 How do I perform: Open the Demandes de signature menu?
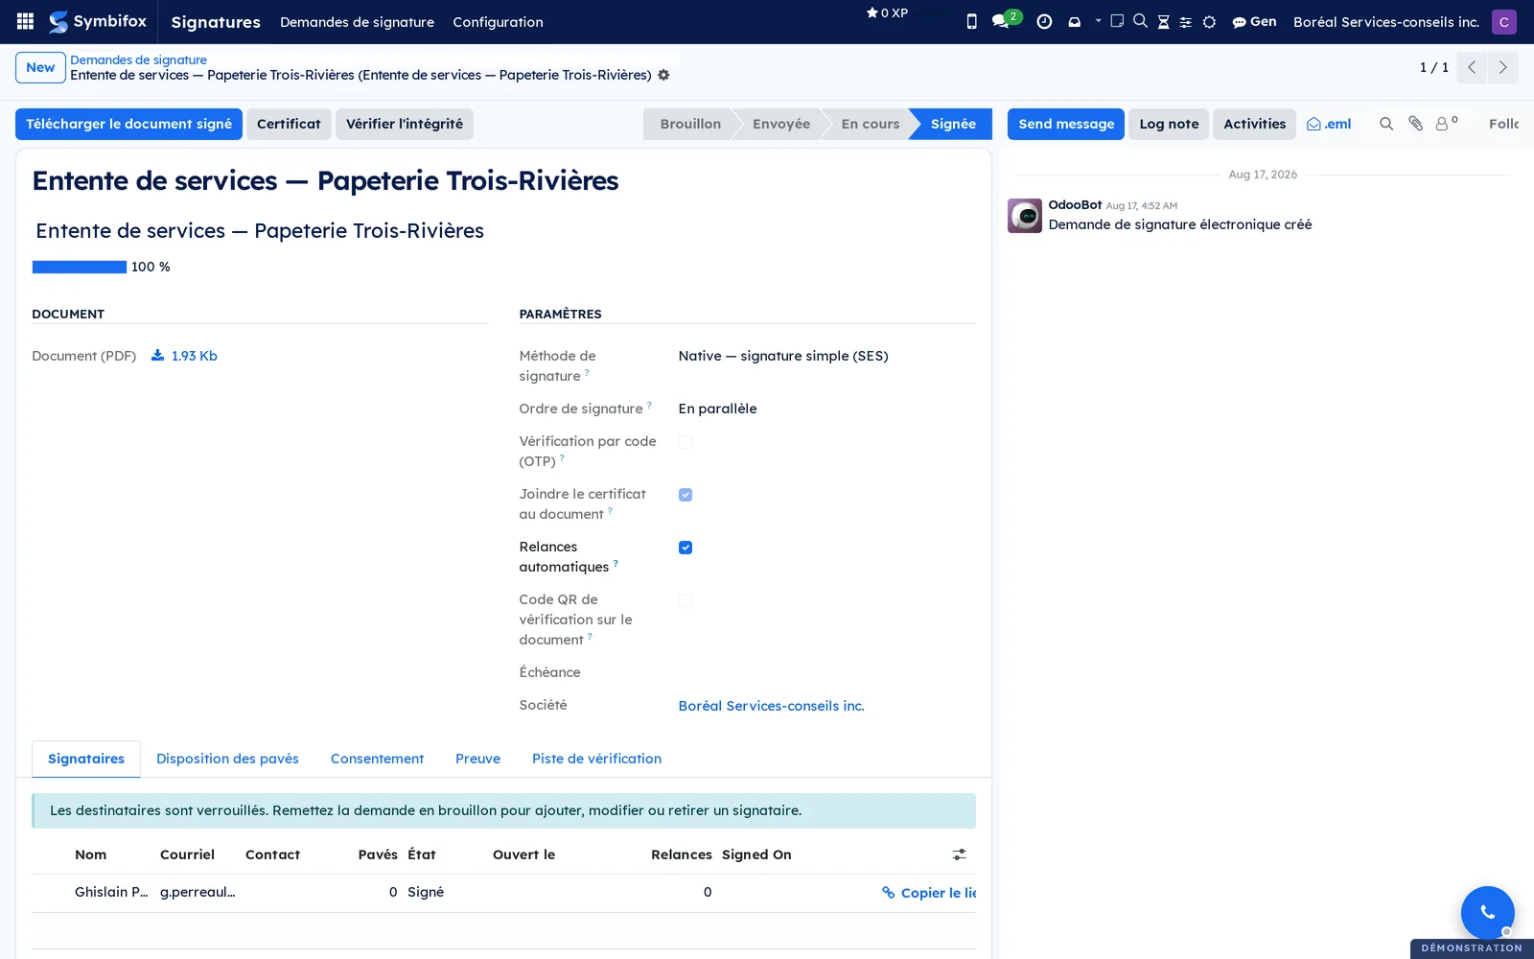point(357,21)
